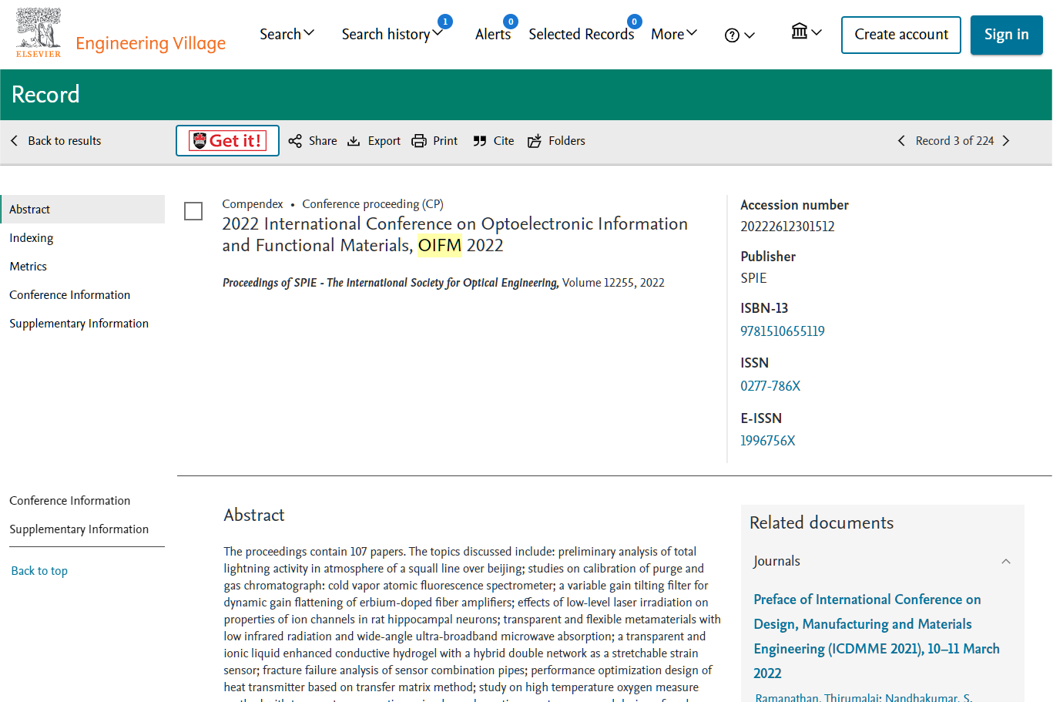
Task: Open Selected Records in top navigation
Action: pos(582,34)
